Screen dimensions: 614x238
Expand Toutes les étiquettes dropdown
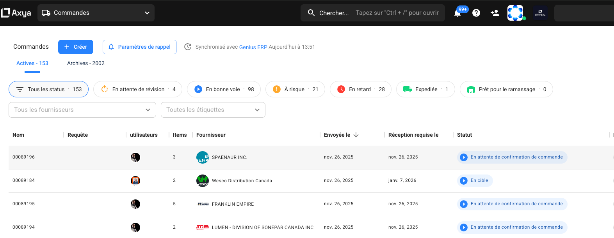(x=213, y=110)
